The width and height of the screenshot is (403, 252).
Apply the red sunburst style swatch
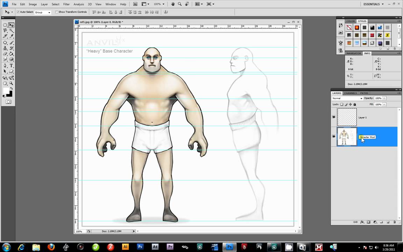coord(357,27)
